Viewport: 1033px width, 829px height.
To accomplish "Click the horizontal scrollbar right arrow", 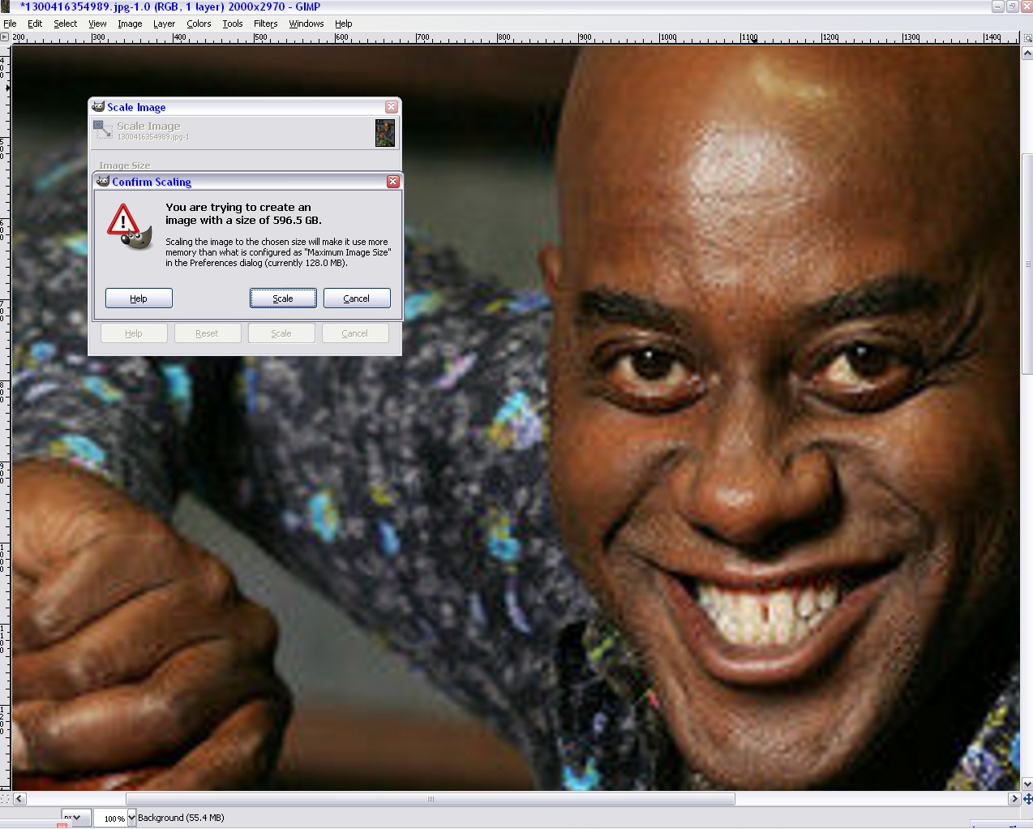I will point(1014,799).
